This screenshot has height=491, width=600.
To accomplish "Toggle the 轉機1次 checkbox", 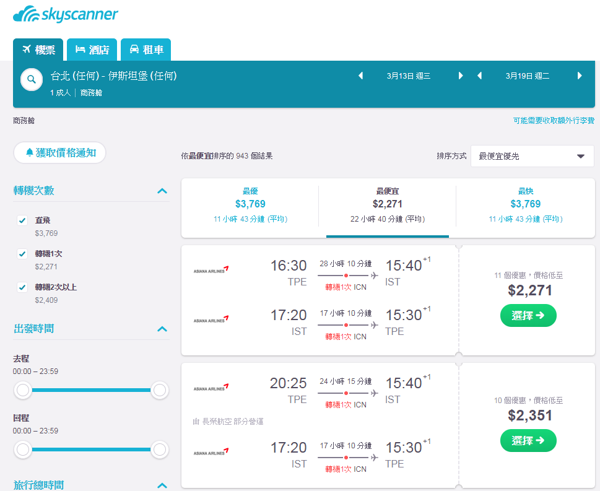I will tap(22, 254).
